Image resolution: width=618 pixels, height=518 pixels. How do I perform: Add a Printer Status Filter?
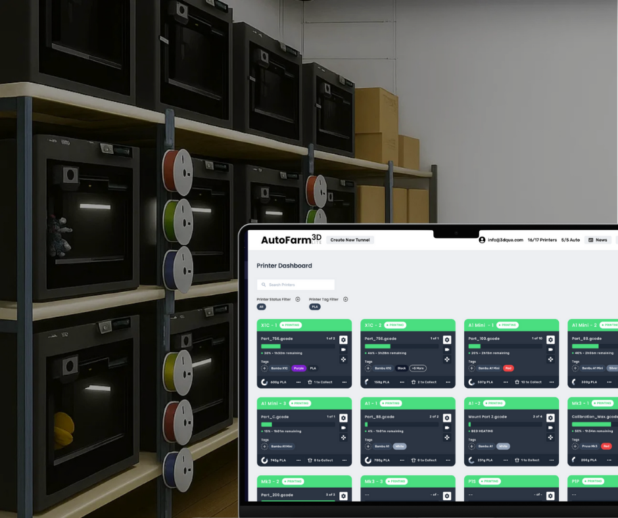point(298,299)
